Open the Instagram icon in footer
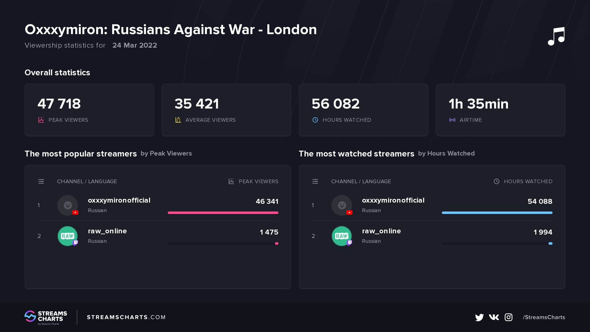 coord(509,317)
